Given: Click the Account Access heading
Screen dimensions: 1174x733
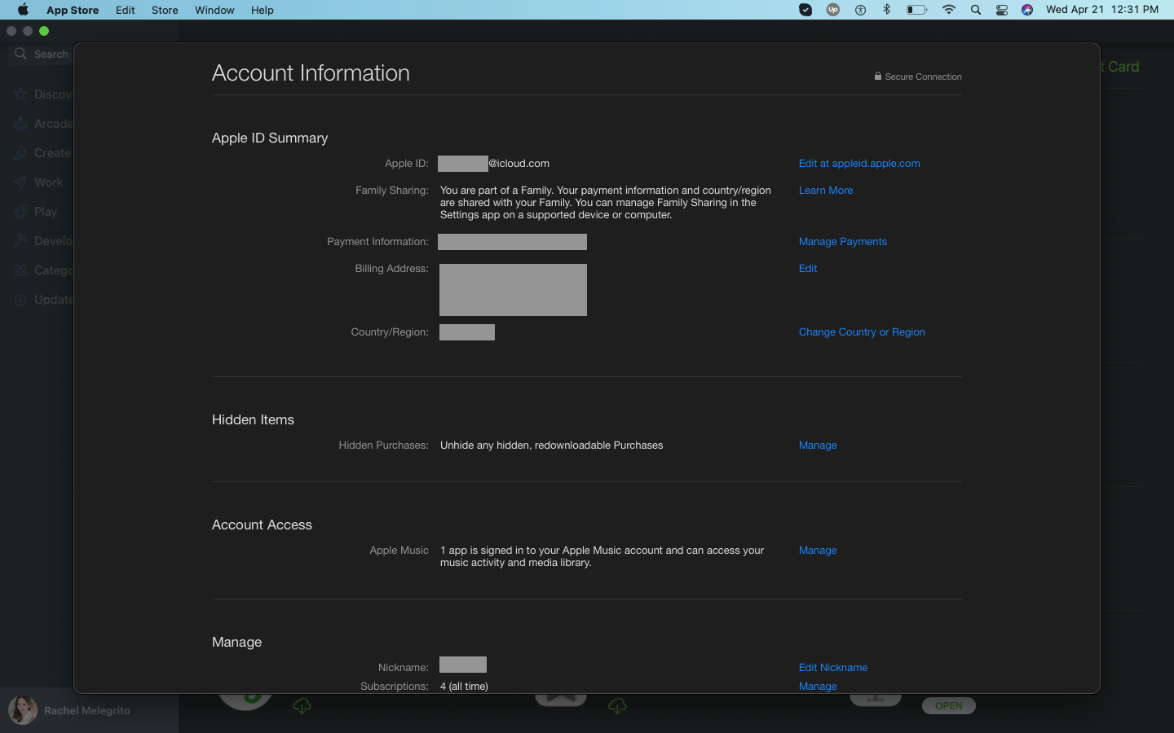Looking at the screenshot, I should point(262,525).
